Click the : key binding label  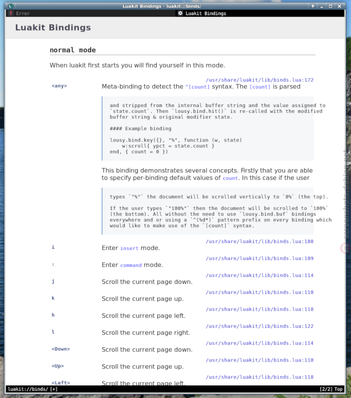[x=53, y=265]
